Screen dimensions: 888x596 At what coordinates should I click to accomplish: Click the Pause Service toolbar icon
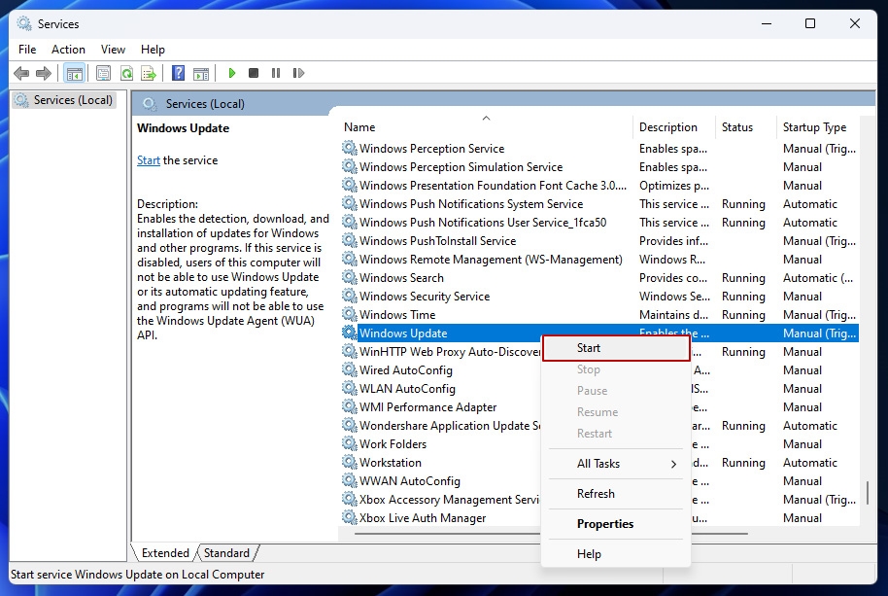coord(275,72)
